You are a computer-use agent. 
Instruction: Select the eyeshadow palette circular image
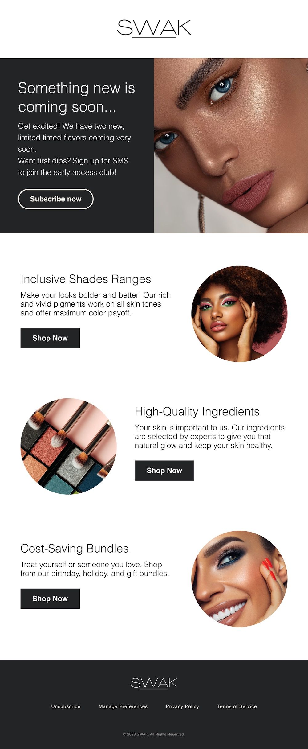69,447
